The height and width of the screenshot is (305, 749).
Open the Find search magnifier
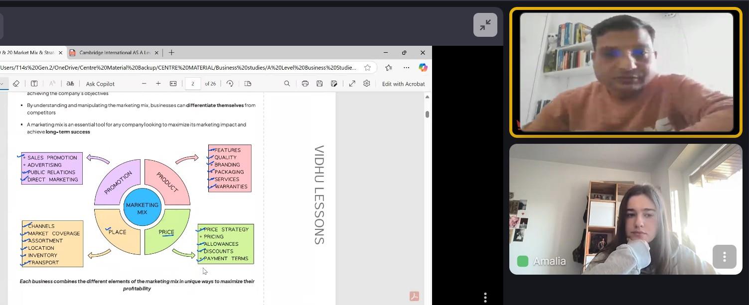point(287,84)
